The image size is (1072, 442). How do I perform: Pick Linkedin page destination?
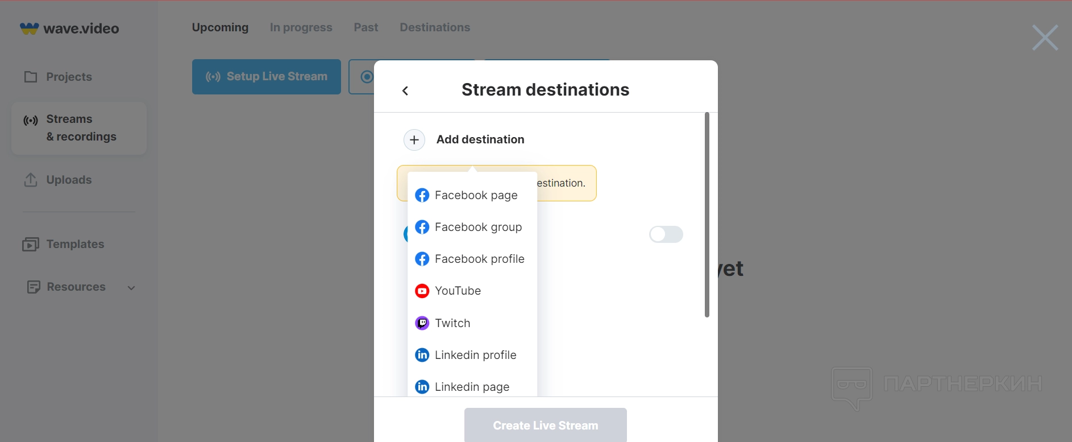click(471, 387)
